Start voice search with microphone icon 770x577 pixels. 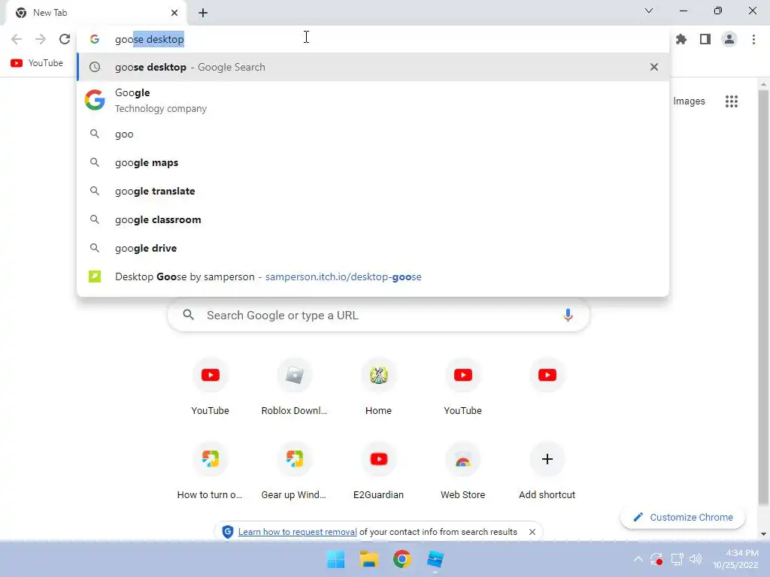pos(568,315)
